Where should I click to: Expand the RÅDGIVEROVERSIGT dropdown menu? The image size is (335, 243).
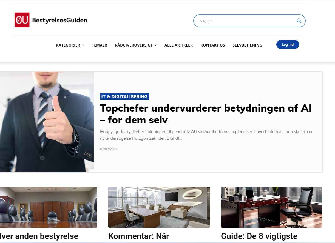click(136, 45)
